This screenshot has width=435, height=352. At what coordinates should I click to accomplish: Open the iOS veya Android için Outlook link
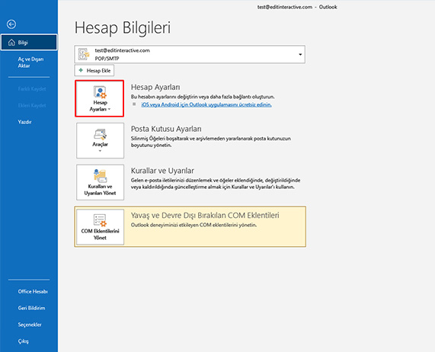(x=206, y=104)
